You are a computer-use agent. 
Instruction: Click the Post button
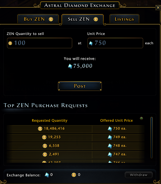(x=80, y=86)
